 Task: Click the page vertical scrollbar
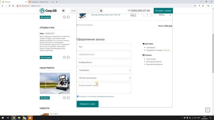click(x=213, y=54)
